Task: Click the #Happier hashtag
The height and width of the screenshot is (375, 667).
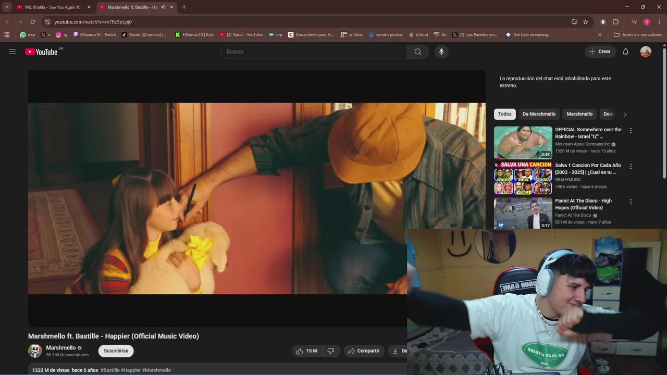Action: coord(131,370)
